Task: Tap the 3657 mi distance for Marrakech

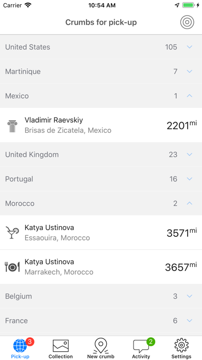Action: click(181, 267)
